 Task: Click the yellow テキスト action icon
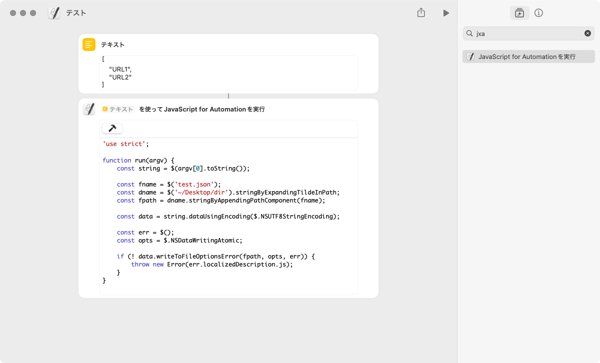pyautogui.click(x=89, y=44)
